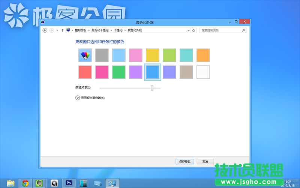300x188 pixels.
Task: Open File Explorer from the taskbar
Action: point(11,183)
